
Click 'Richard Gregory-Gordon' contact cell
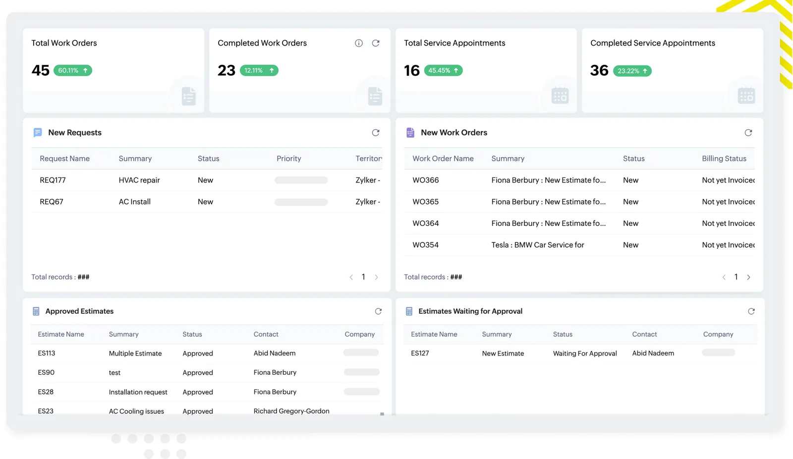pos(291,411)
